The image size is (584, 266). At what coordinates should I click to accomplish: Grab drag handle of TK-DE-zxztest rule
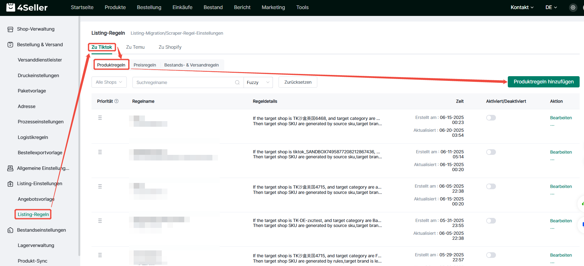(x=100, y=221)
